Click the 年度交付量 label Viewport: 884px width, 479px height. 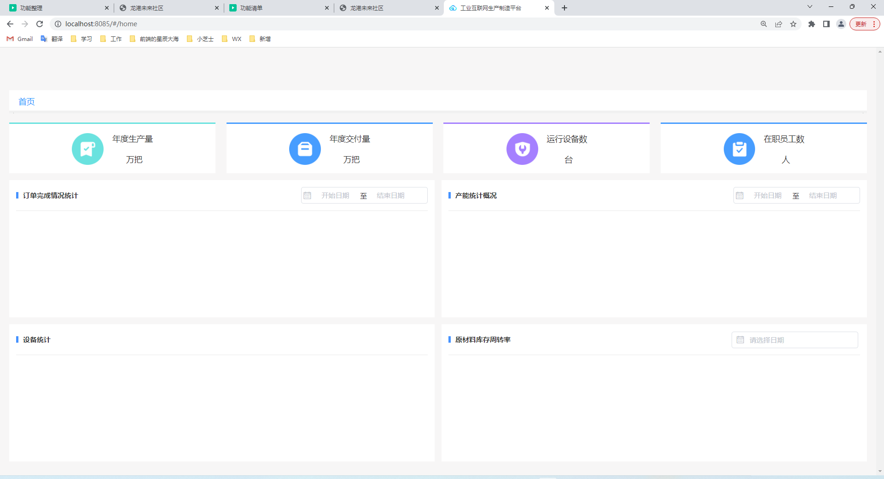[x=350, y=139]
